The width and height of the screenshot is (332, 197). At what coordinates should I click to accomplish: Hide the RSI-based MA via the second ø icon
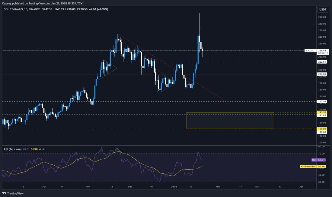pyautogui.click(x=44, y=149)
